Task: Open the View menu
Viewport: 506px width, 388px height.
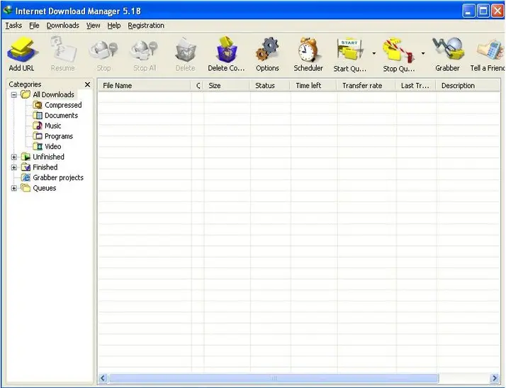Action: pos(94,26)
